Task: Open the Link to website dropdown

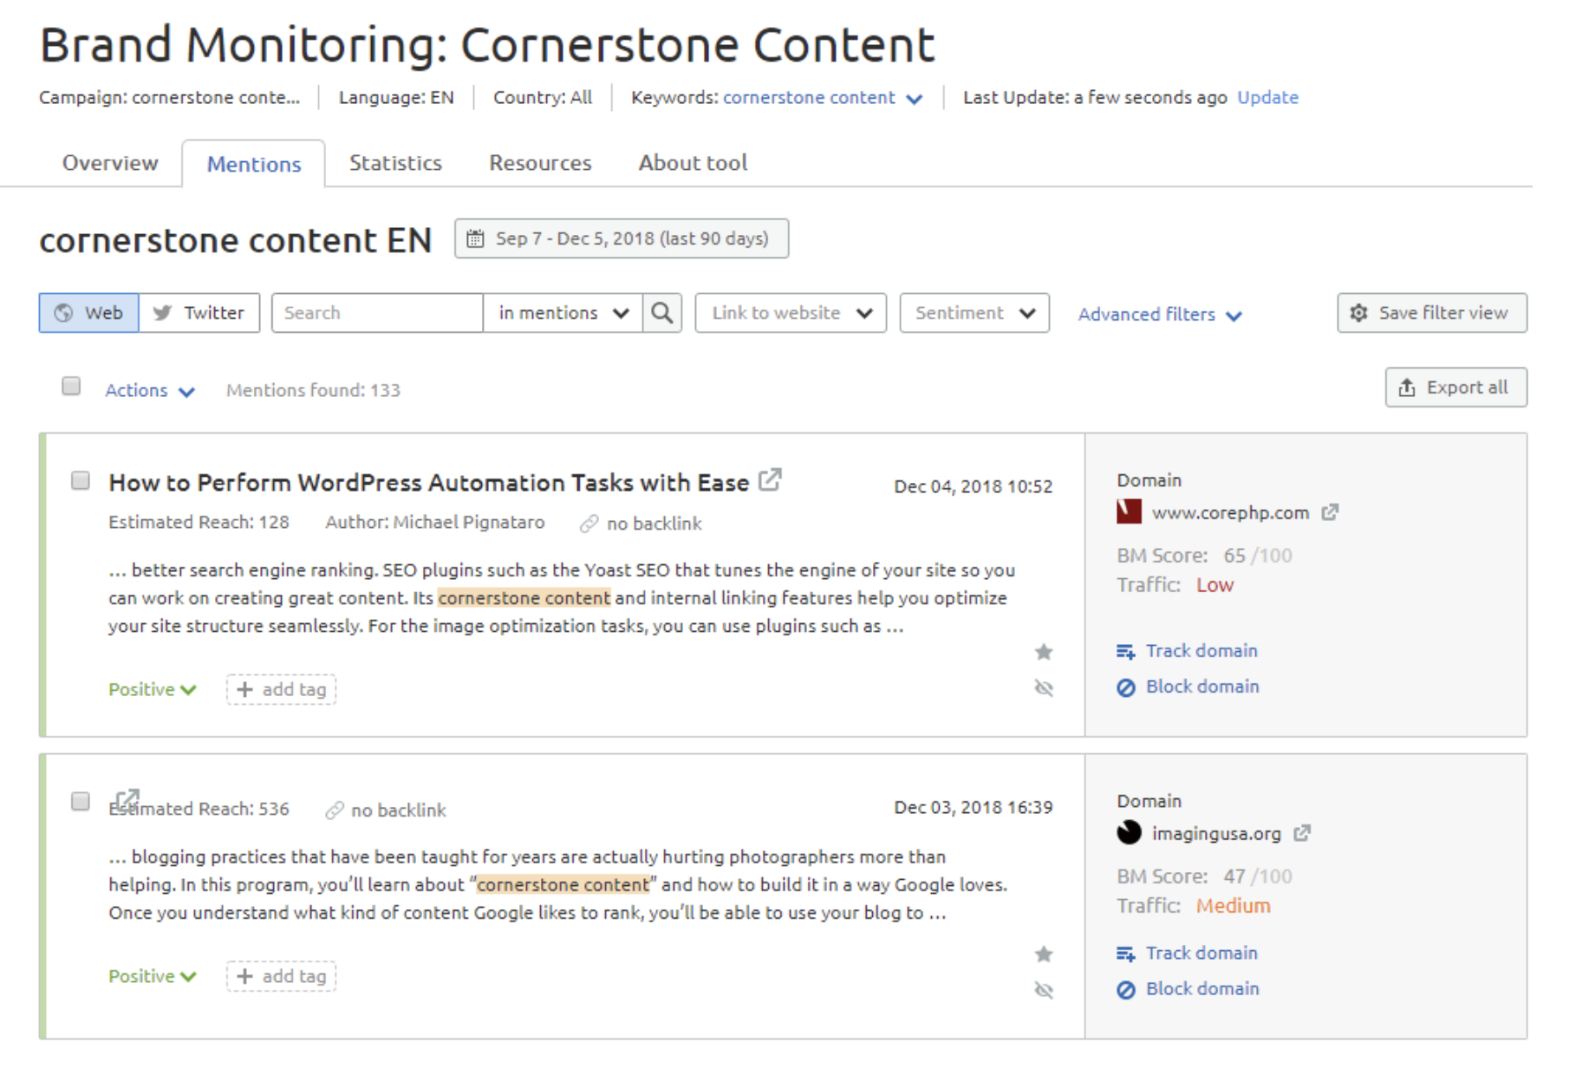Action: pos(791,313)
